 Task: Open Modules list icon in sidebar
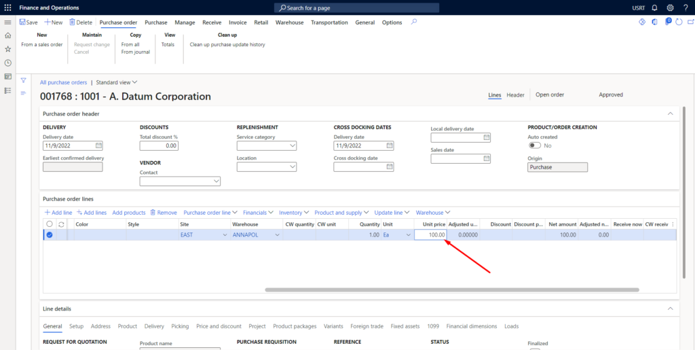point(7,90)
